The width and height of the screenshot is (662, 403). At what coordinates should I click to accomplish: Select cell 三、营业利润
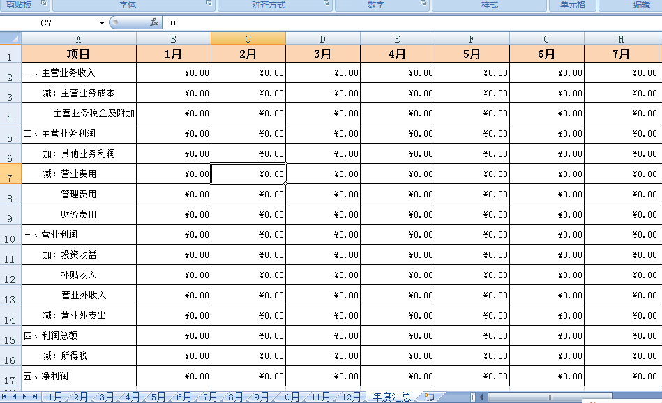pos(79,235)
